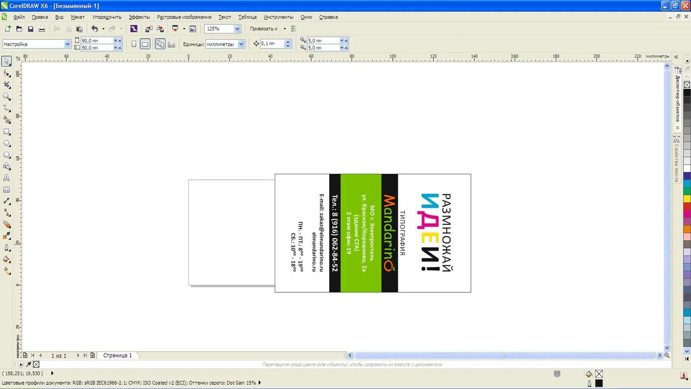This screenshot has width=691, height=389.
Task: Undo the last action
Action: [95, 29]
